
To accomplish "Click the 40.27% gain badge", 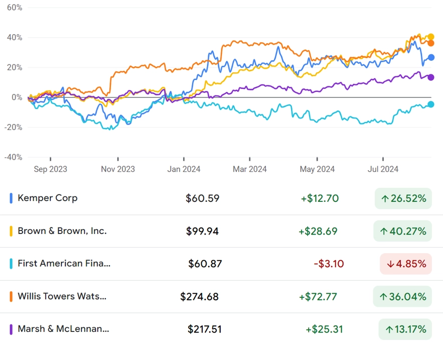I will tap(402, 231).
